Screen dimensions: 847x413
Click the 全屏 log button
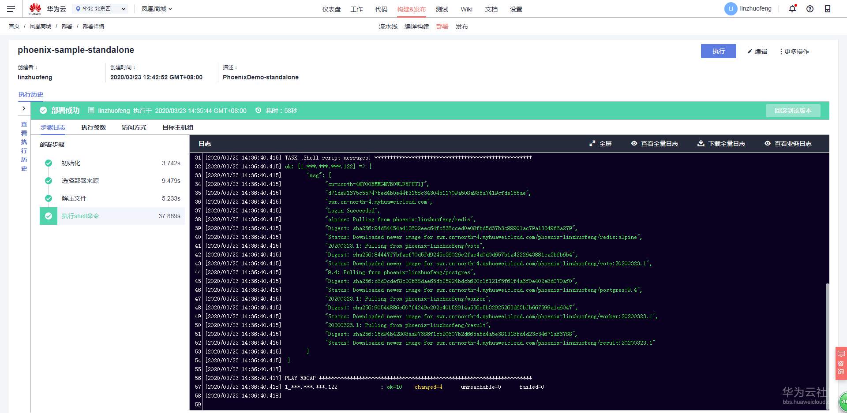(601, 144)
